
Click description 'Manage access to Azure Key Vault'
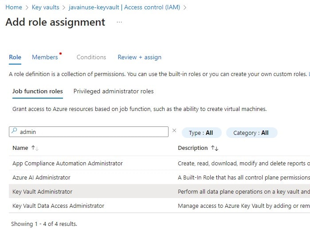[244, 206]
